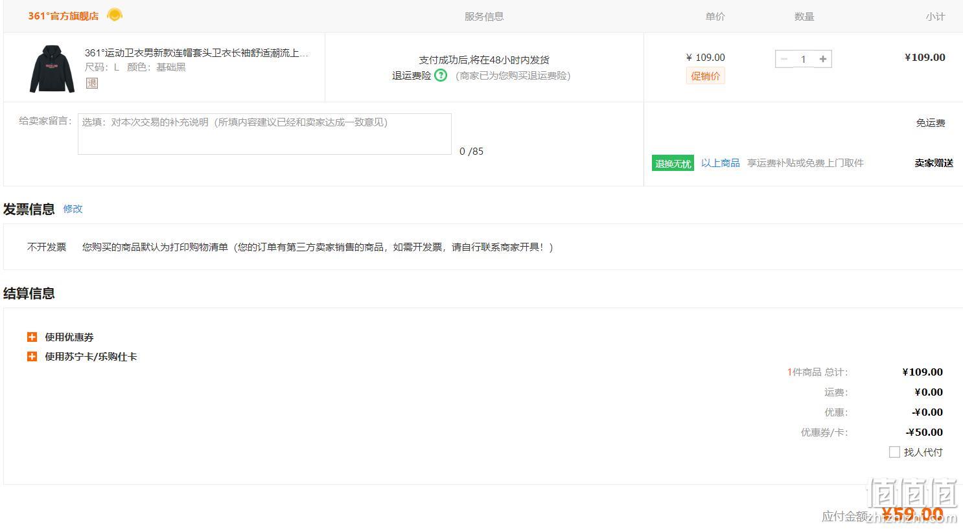Image resolution: width=963 pixels, height=529 pixels.
Task: Click the return shipping insurance help icon
Action: (x=441, y=75)
